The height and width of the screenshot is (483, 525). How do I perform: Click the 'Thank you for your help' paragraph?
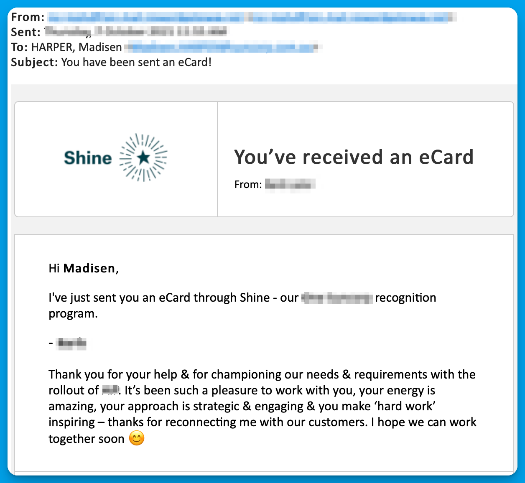coord(262,407)
